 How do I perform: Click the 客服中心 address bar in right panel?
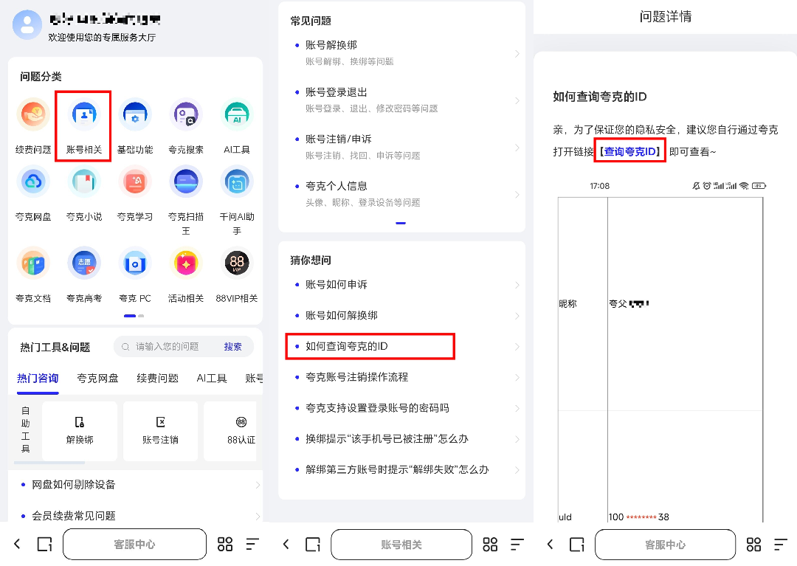(x=666, y=545)
